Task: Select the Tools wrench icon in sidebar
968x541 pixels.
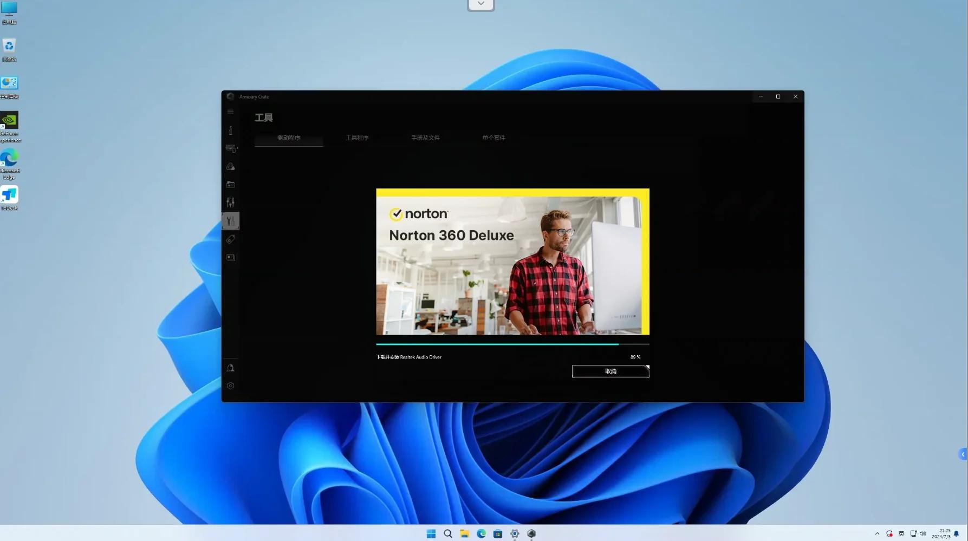Action: [230, 220]
